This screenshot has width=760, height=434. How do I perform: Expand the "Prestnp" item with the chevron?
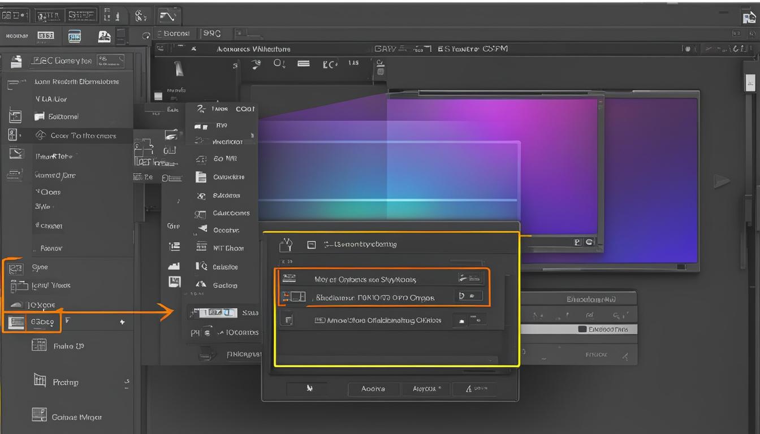(x=127, y=381)
